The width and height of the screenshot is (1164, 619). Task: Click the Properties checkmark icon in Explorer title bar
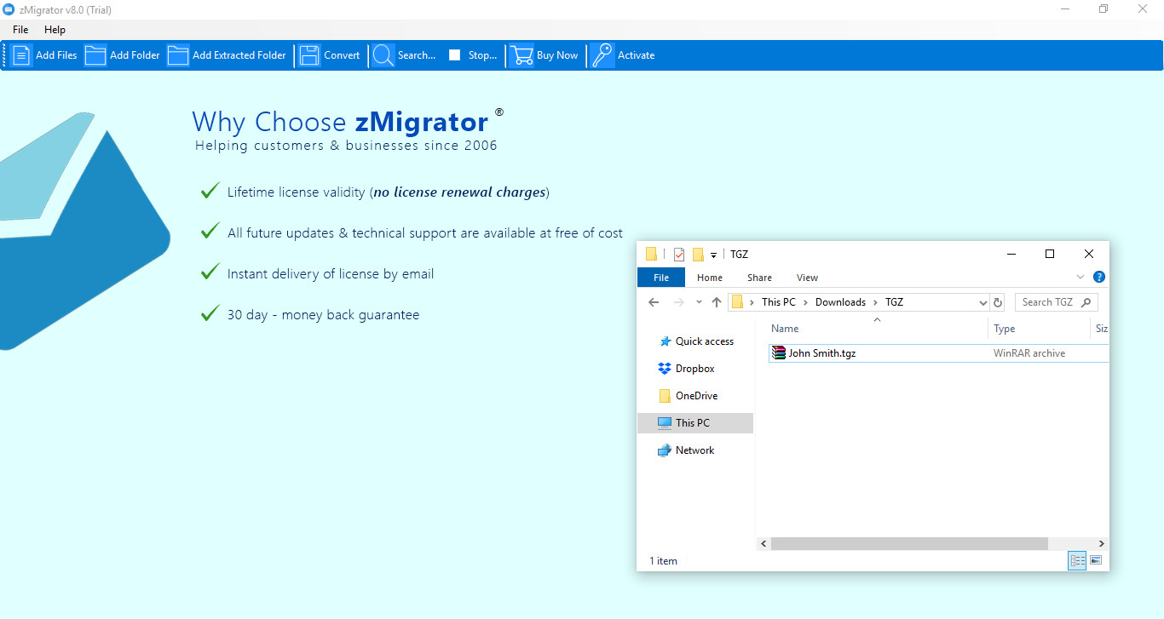(679, 254)
